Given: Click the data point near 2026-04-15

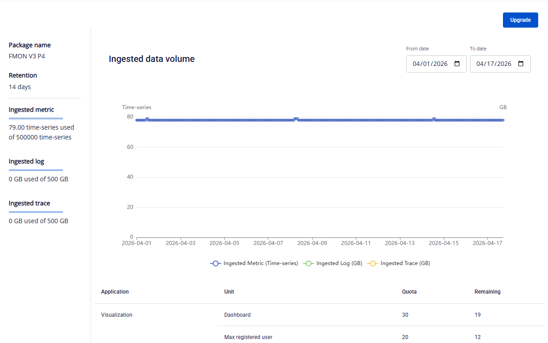Looking at the screenshot, I should click(434, 119).
